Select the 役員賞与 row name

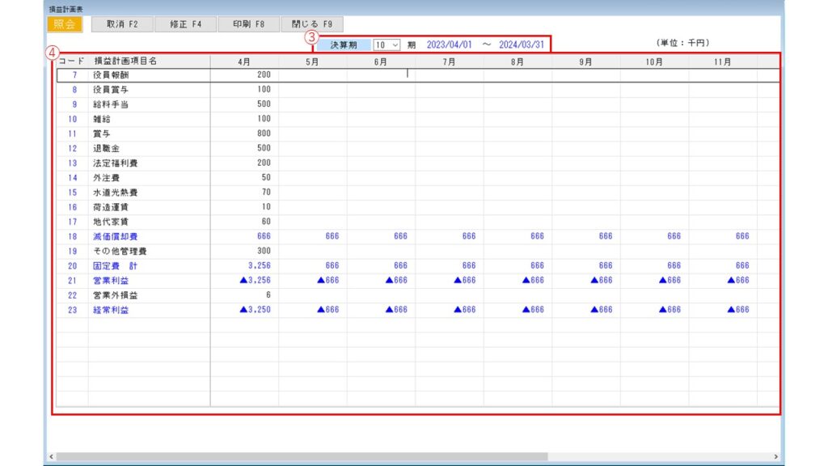(111, 90)
